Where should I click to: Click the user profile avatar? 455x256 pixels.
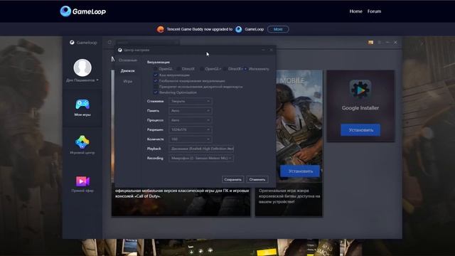82,68
